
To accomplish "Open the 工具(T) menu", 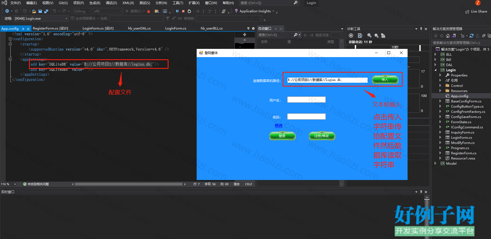I will click(x=178, y=3).
